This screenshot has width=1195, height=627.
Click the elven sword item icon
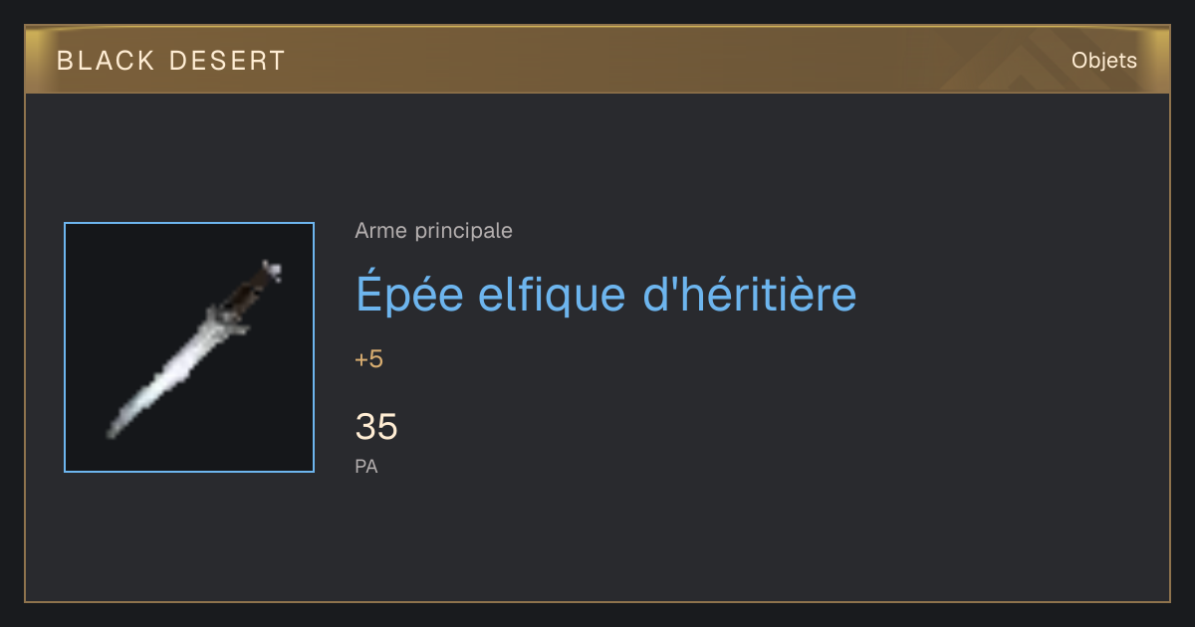point(189,347)
